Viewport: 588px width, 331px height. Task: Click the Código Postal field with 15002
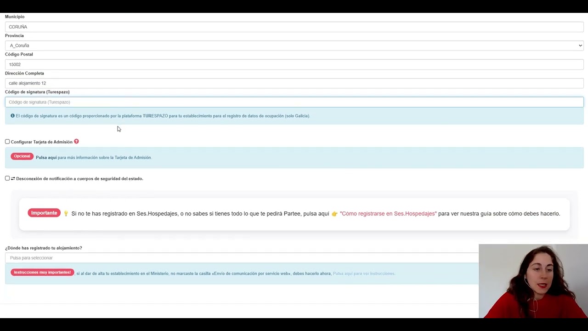coord(294,64)
